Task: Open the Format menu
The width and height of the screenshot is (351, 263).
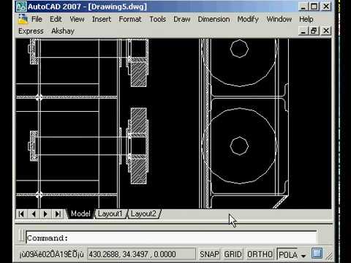Action: pyautogui.click(x=130, y=19)
